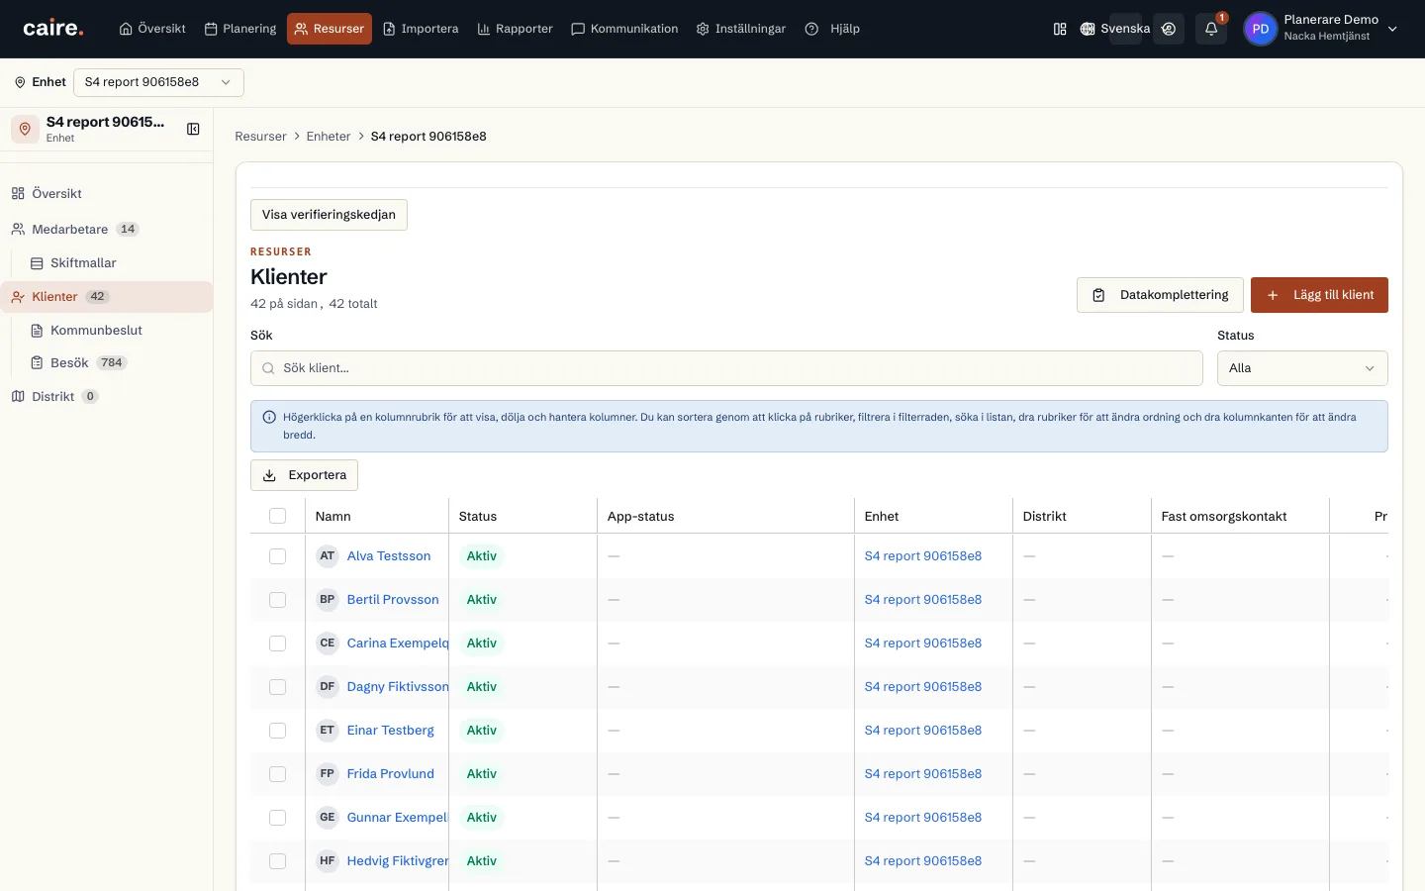Focus the Sök klient search field
1425x891 pixels.
[726, 368]
